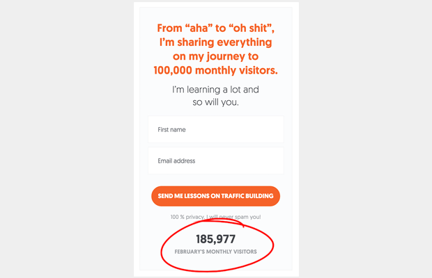
Task: Select the 185,977 visitor count number
Action: point(216,239)
